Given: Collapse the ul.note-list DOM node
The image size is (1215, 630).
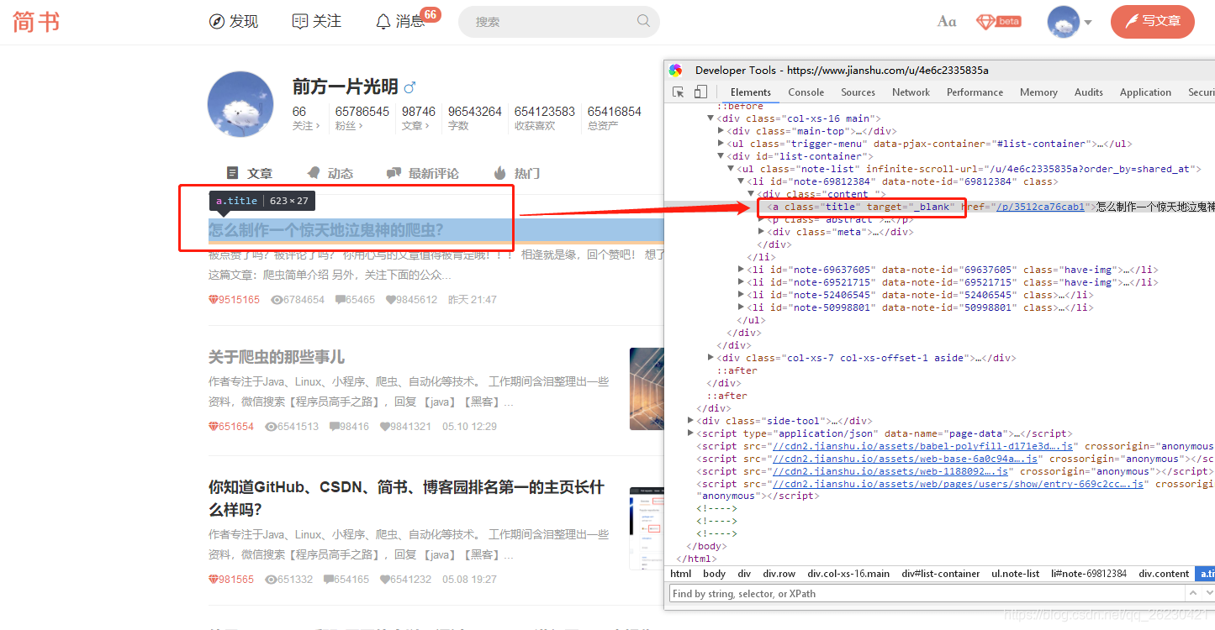Looking at the screenshot, I should click(x=730, y=168).
